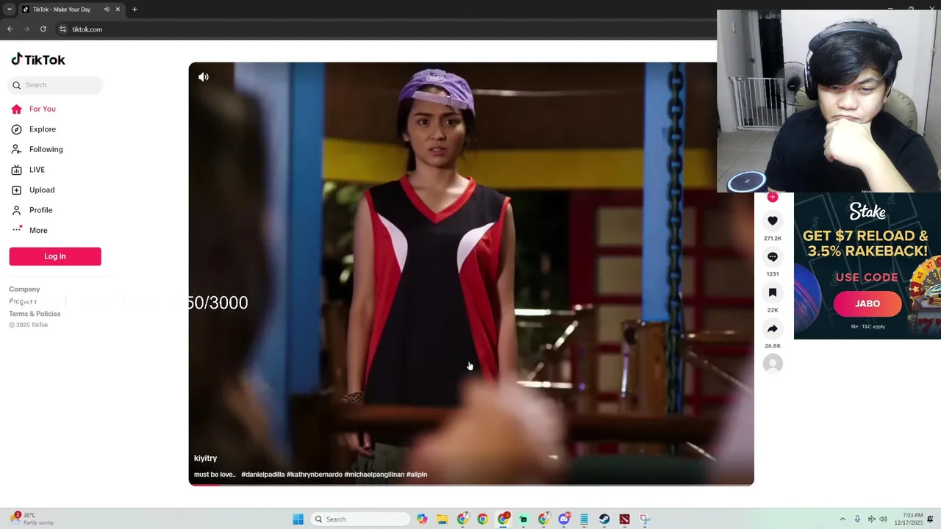Show hidden system tray icons

tap(842, 519)
